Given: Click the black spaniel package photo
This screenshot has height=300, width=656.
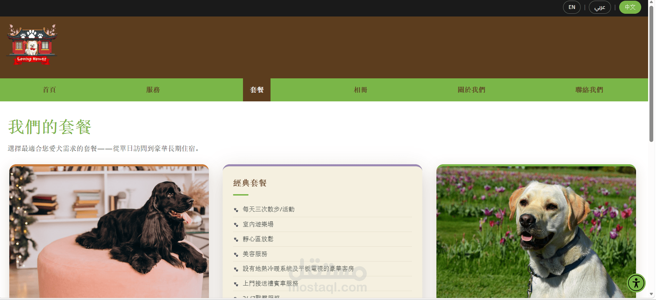Looking at the screenshot, I should pos(109,232).
